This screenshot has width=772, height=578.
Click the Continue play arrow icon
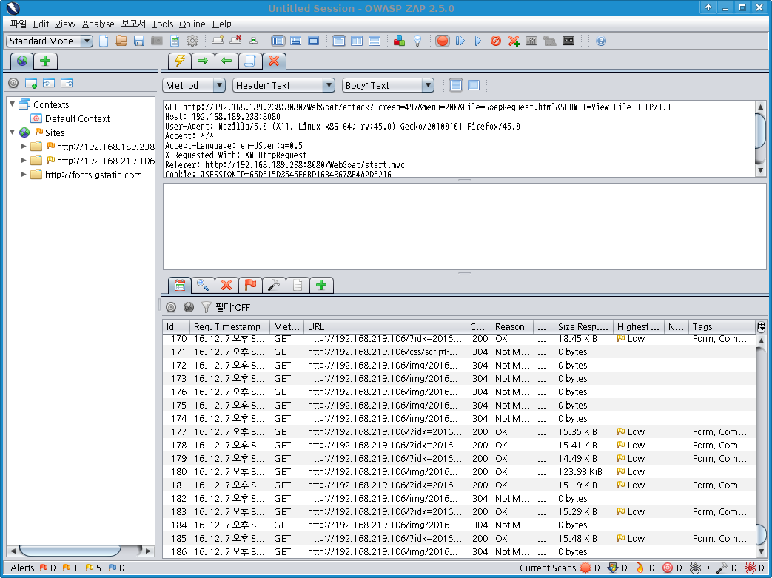point(477,41)
